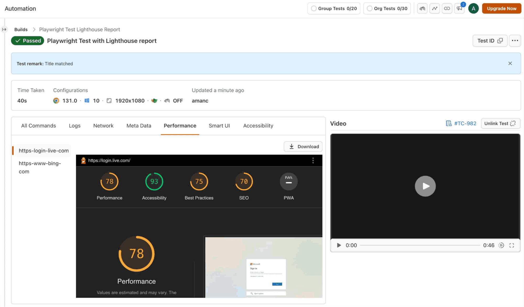Open announcements via the megaphone icon
Viewport: 524px width, 307px height.
(x=459, y=8)
